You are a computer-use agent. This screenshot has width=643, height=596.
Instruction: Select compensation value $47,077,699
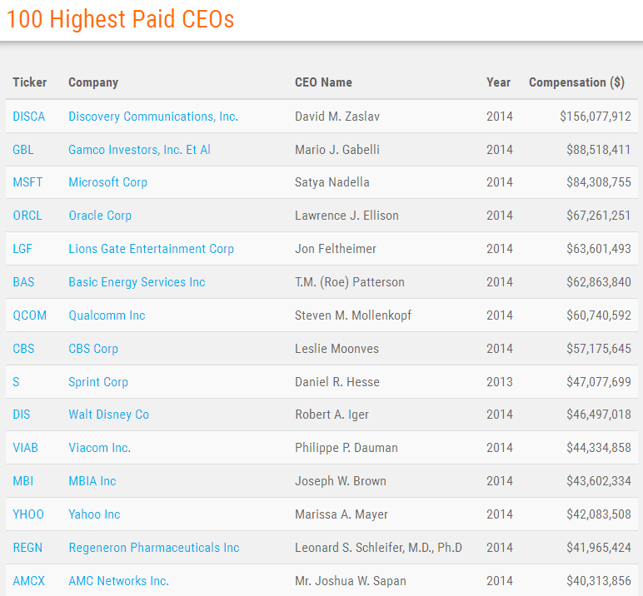[599, 381]
